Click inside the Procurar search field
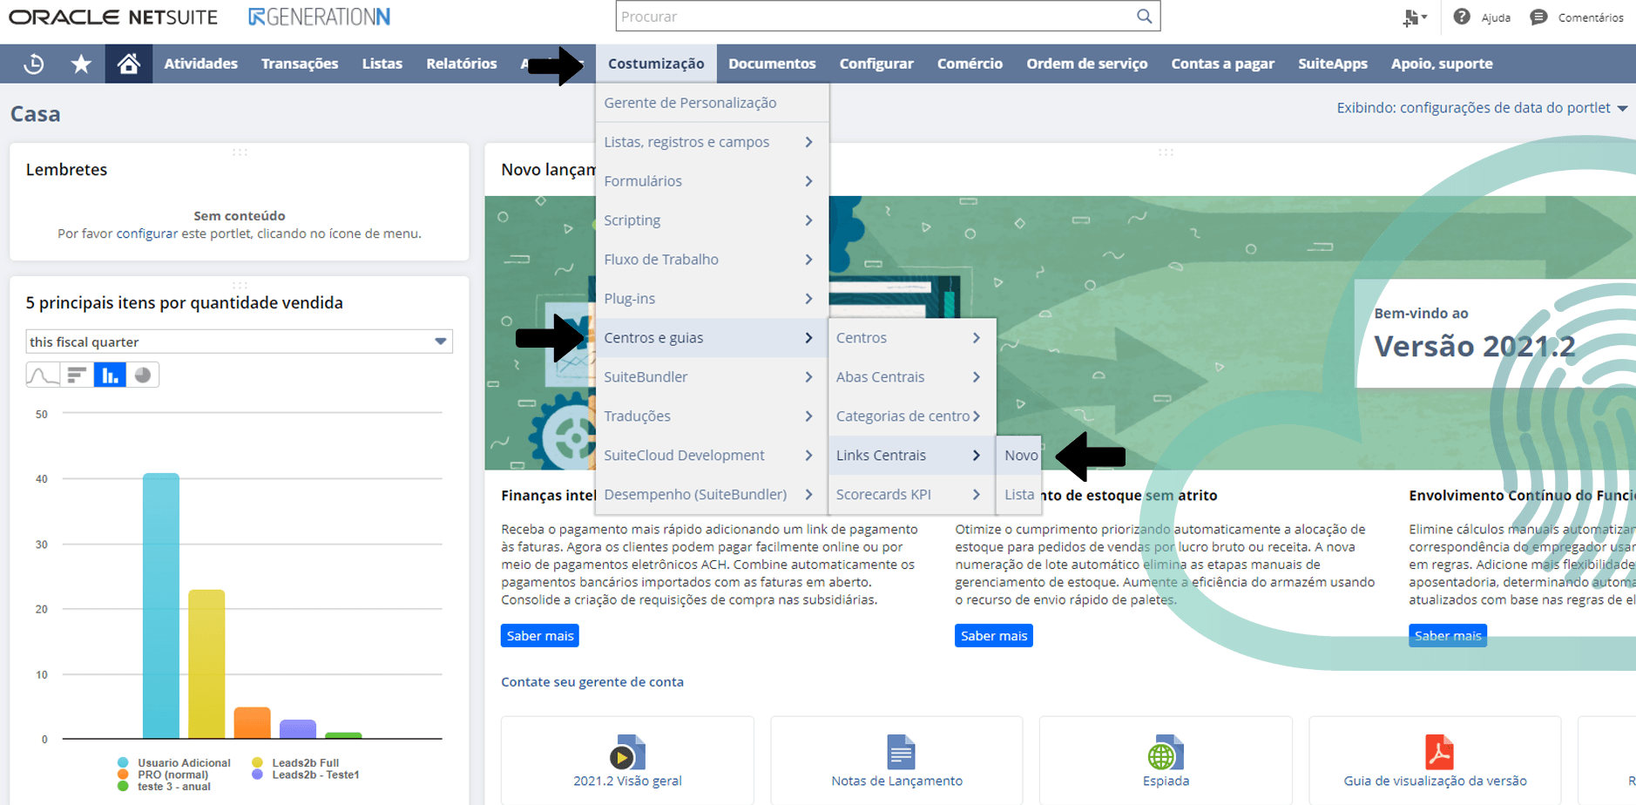Screen dimensions: 1636x805 pyautogui.click(x=871, y=16)
